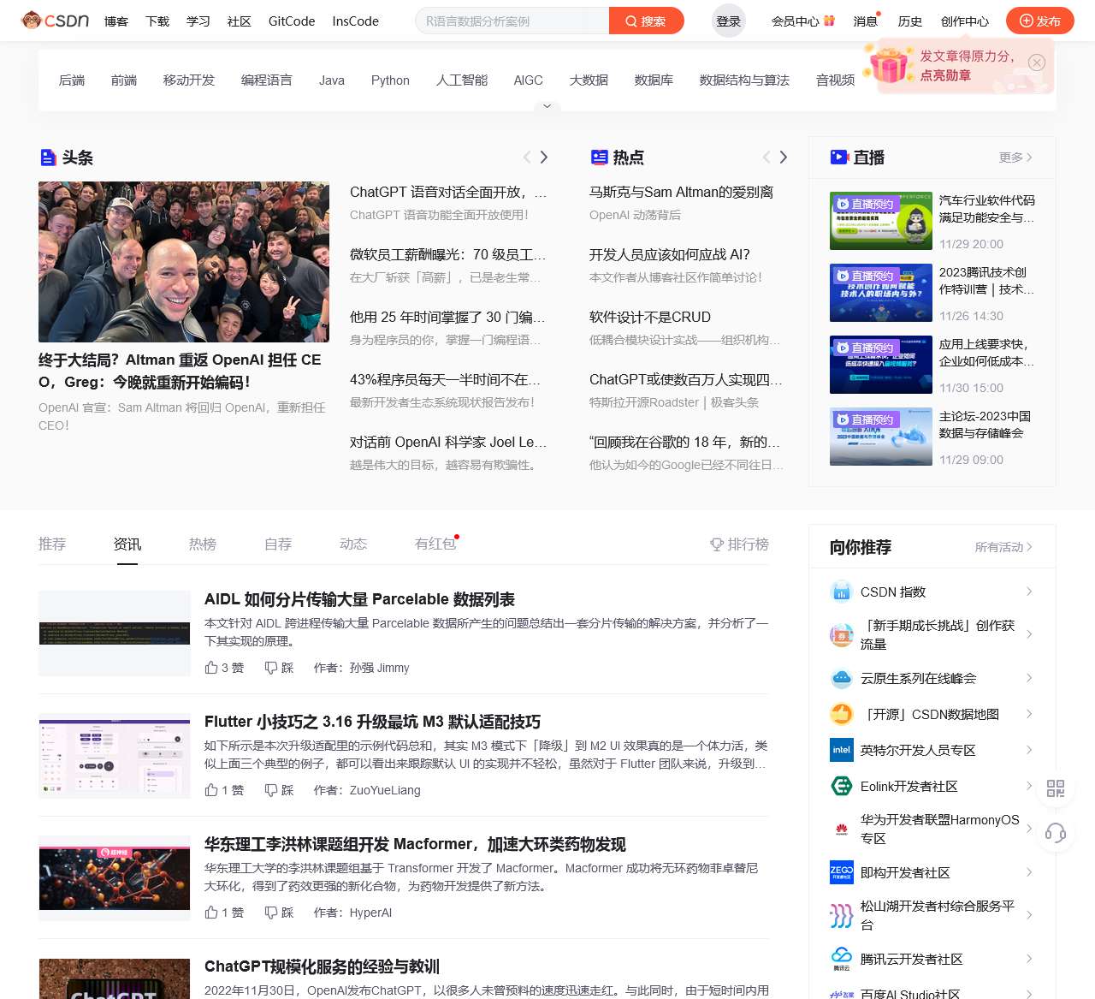This screenshot has width=1095, height=999.
Task: Dislike the Flutter 3.16 article
Action: pos(271,790)
